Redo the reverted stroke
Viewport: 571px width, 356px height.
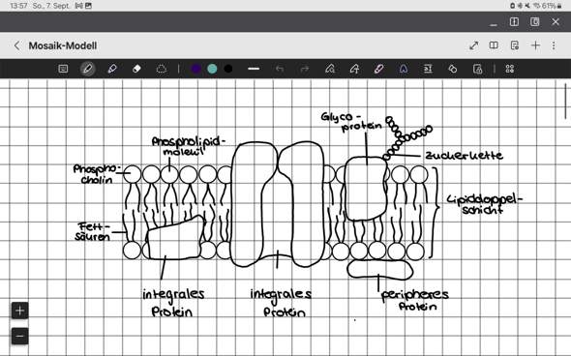click(305, 69)
